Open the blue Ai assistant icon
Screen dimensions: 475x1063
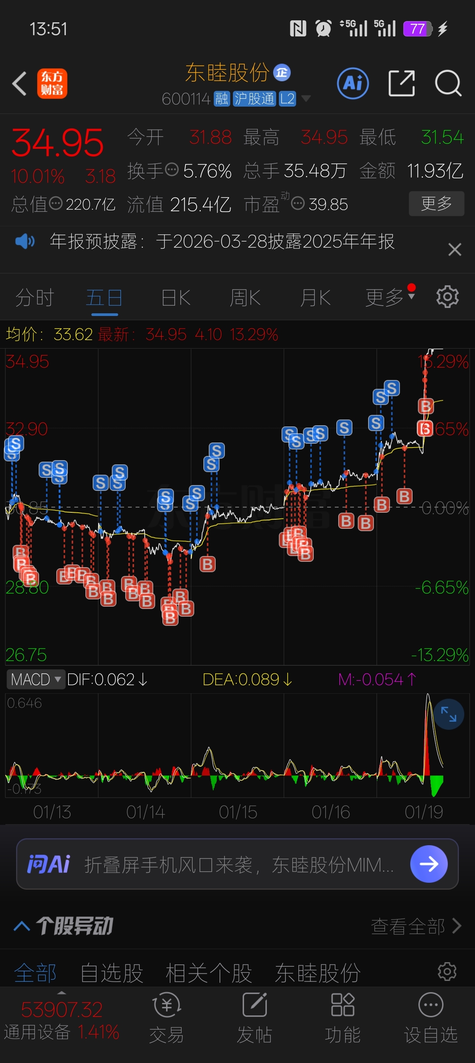[353, 83]
